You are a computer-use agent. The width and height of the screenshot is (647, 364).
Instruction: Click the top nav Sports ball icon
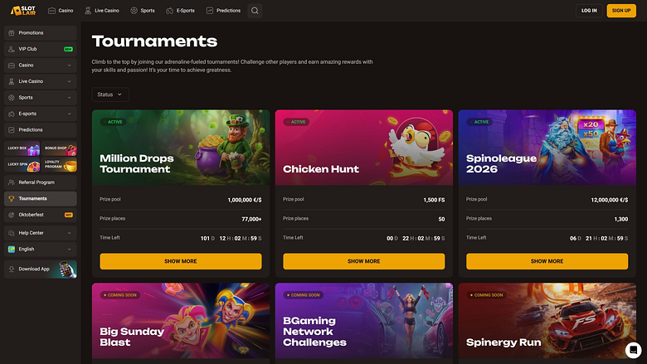[134, 11]
